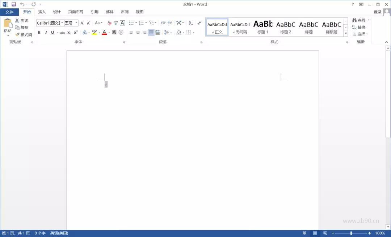
Task: Apply yellow text highlight color
Action: tap(94, 32)
